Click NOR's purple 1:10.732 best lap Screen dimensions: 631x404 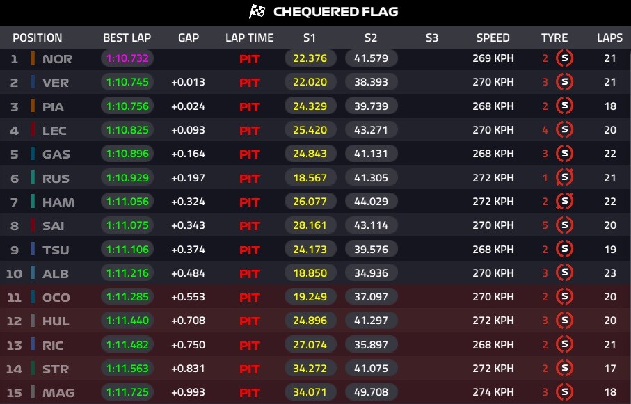tap(127, 58)
